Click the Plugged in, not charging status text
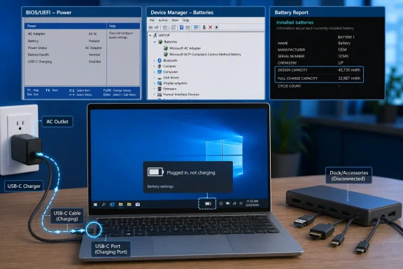 [x=191, y=173]
